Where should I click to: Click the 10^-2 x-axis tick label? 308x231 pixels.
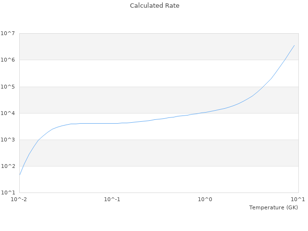[19, 199]
